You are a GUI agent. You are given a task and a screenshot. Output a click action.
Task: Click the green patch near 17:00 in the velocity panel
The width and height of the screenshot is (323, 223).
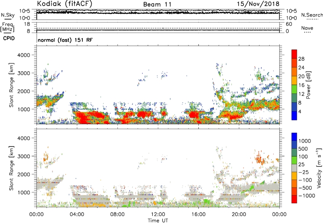(206, 201)
